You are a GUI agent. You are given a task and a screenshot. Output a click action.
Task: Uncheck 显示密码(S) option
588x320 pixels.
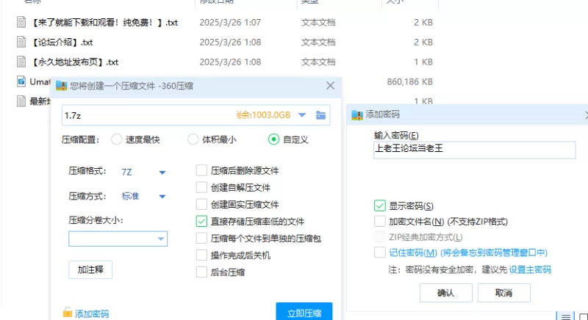pos(380,206)
